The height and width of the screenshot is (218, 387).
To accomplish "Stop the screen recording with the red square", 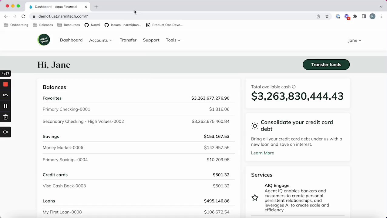I will [x=5, y=84].
